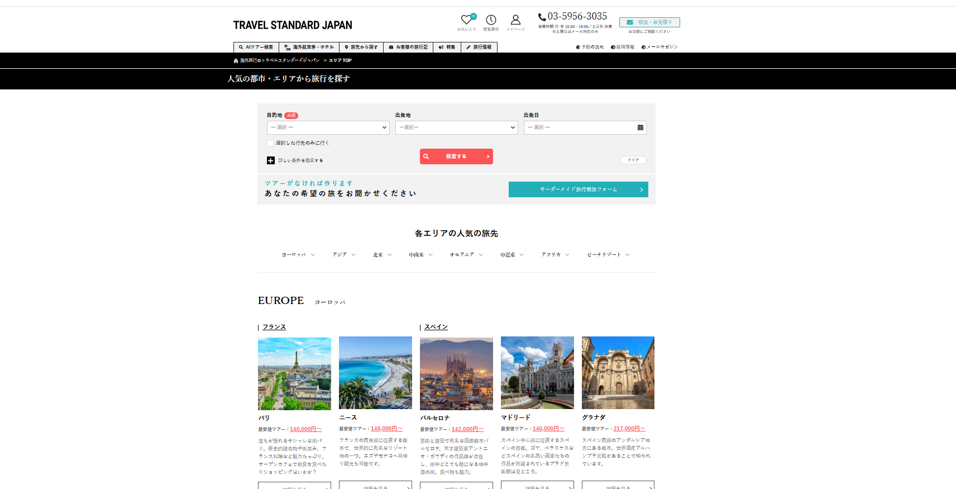Check the 選択した行先のみに行く checkbox
Image resolution: width=956 pixels, height=489 pixels.
tap(270, 143)
